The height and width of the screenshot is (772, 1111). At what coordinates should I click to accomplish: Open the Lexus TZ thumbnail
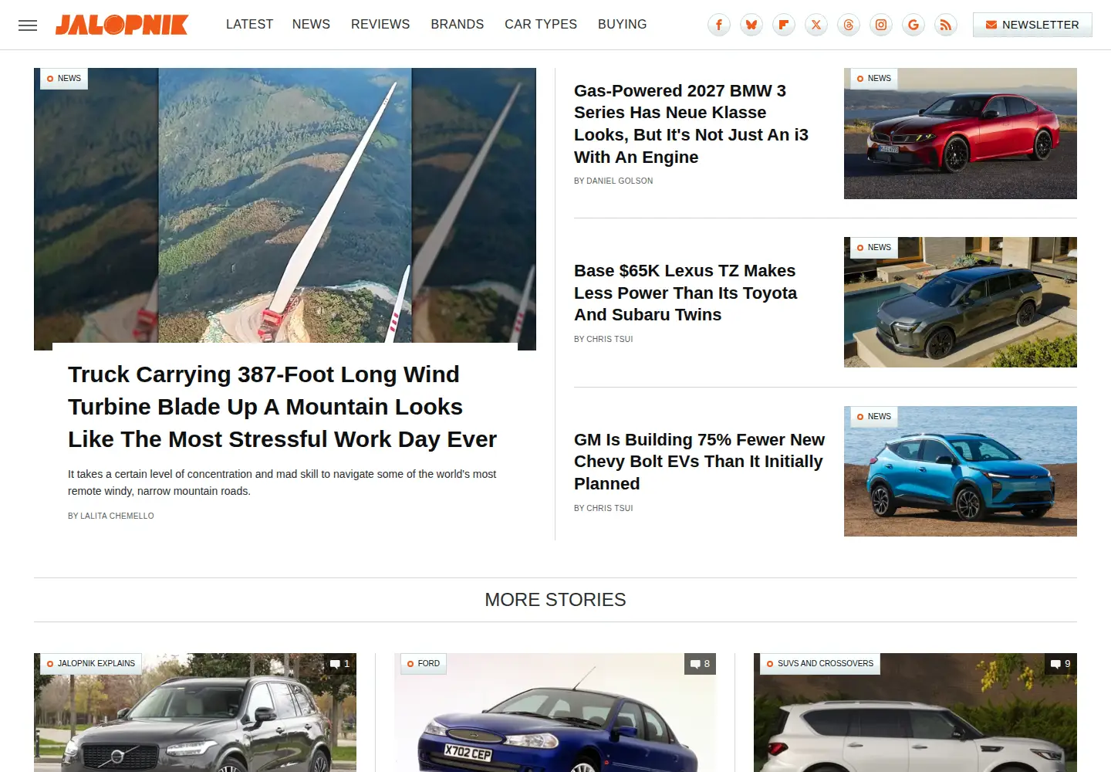(x=960, y=302)
